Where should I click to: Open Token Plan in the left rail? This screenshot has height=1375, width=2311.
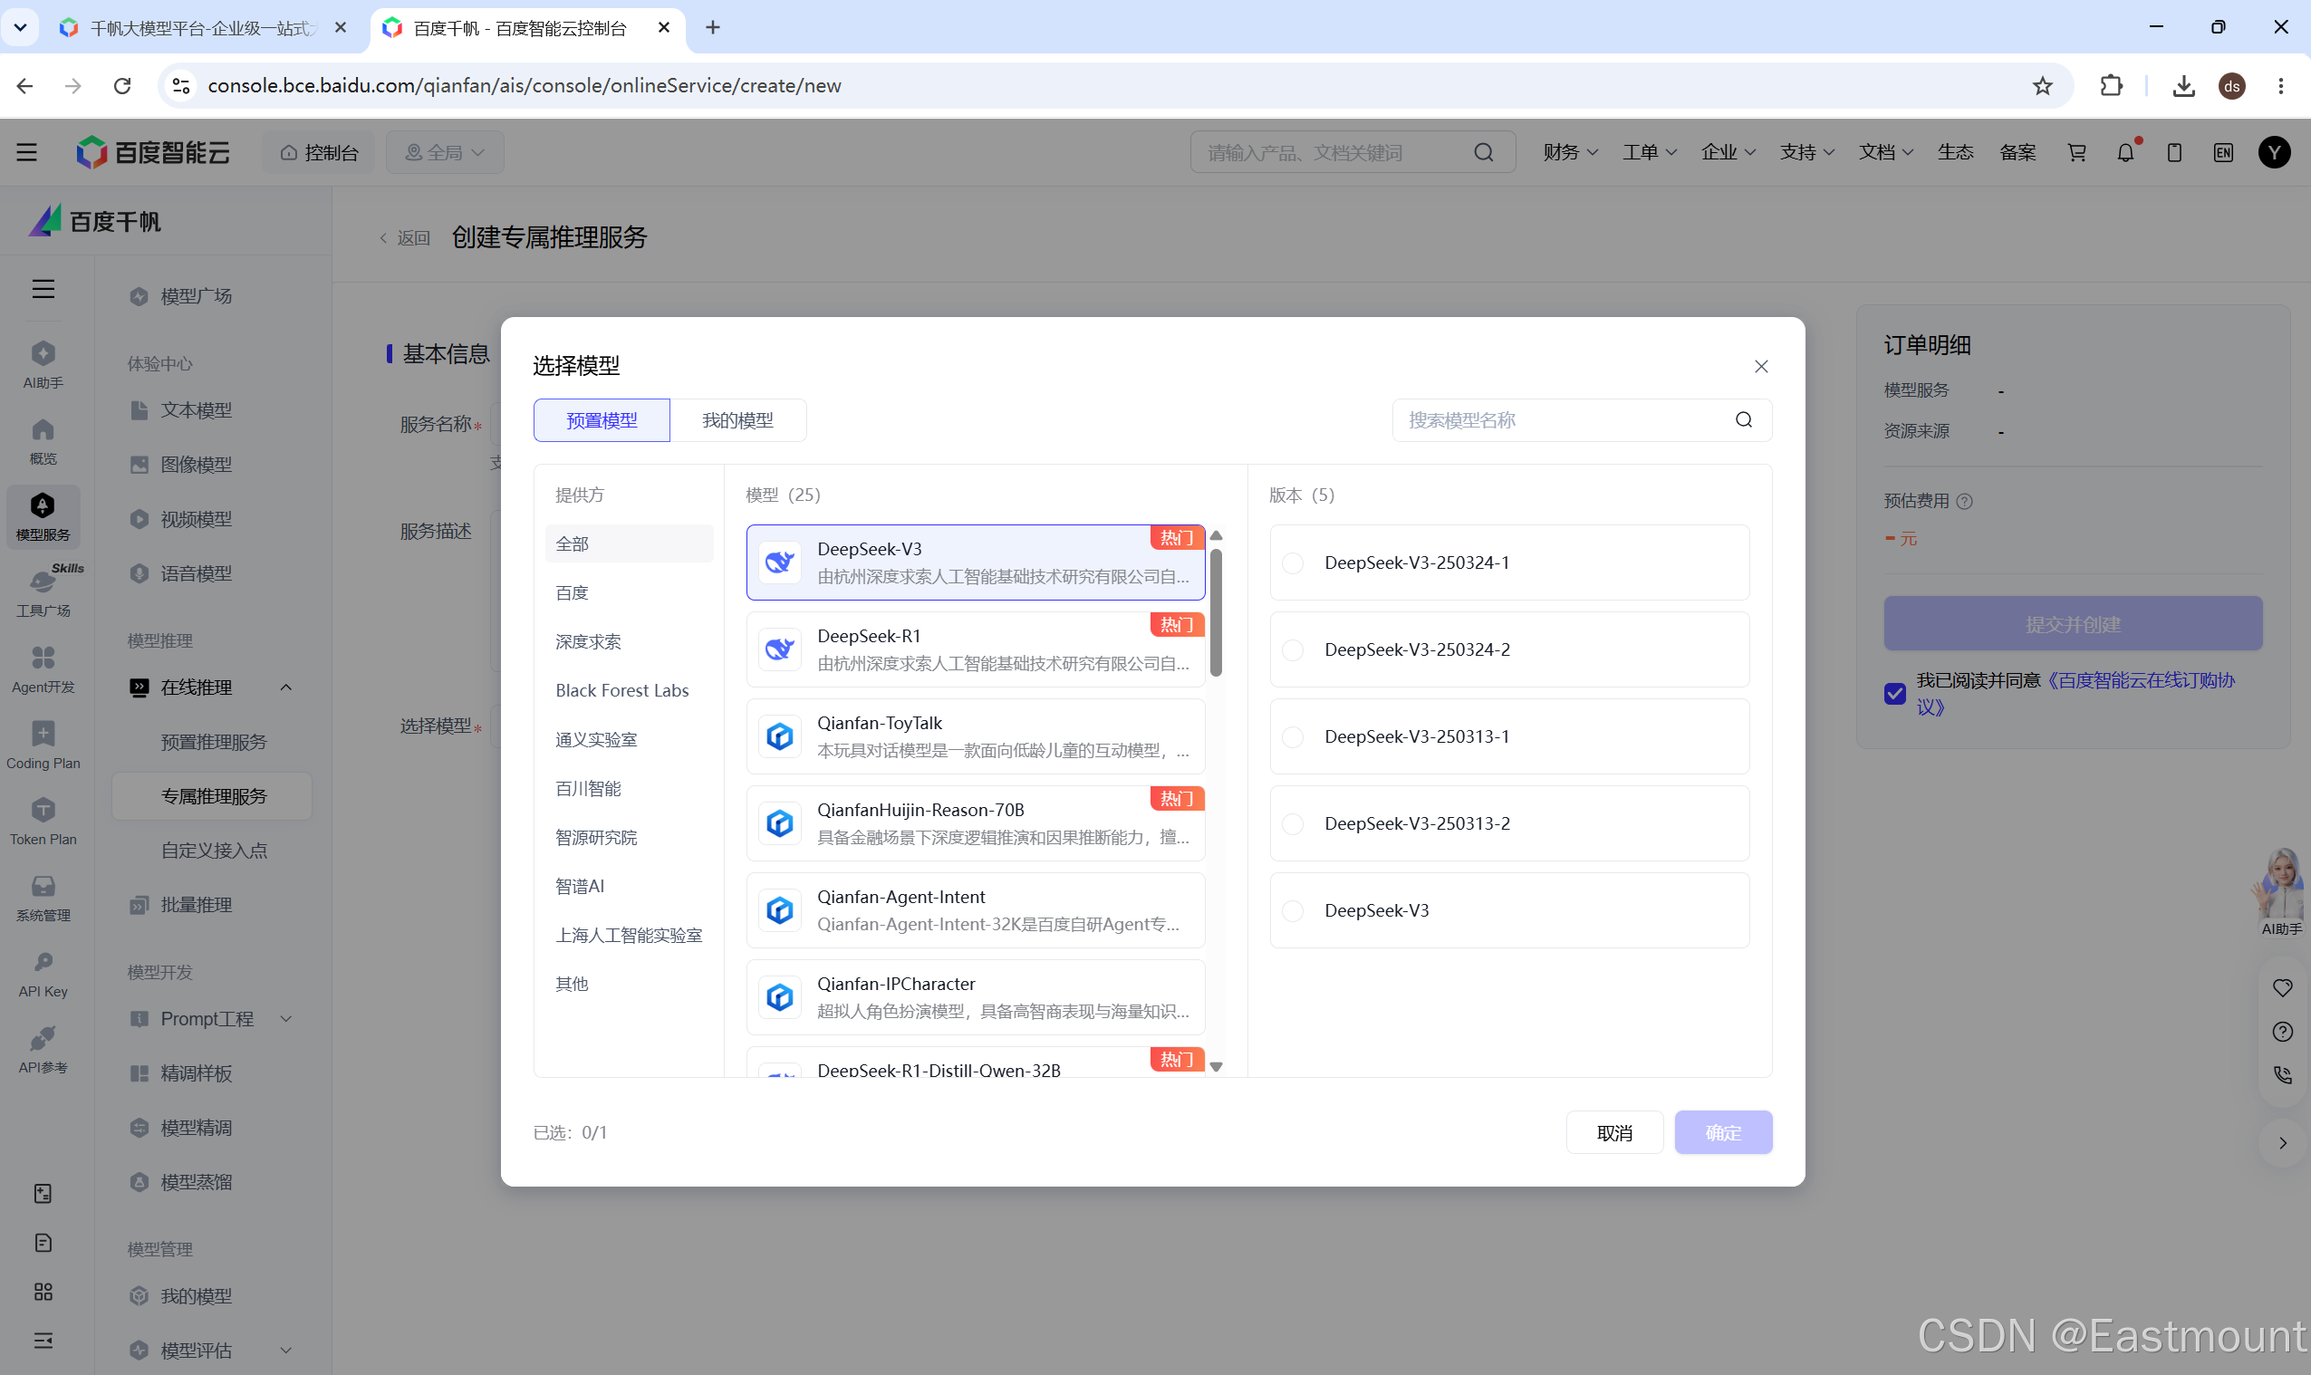[x=43, y=821]
